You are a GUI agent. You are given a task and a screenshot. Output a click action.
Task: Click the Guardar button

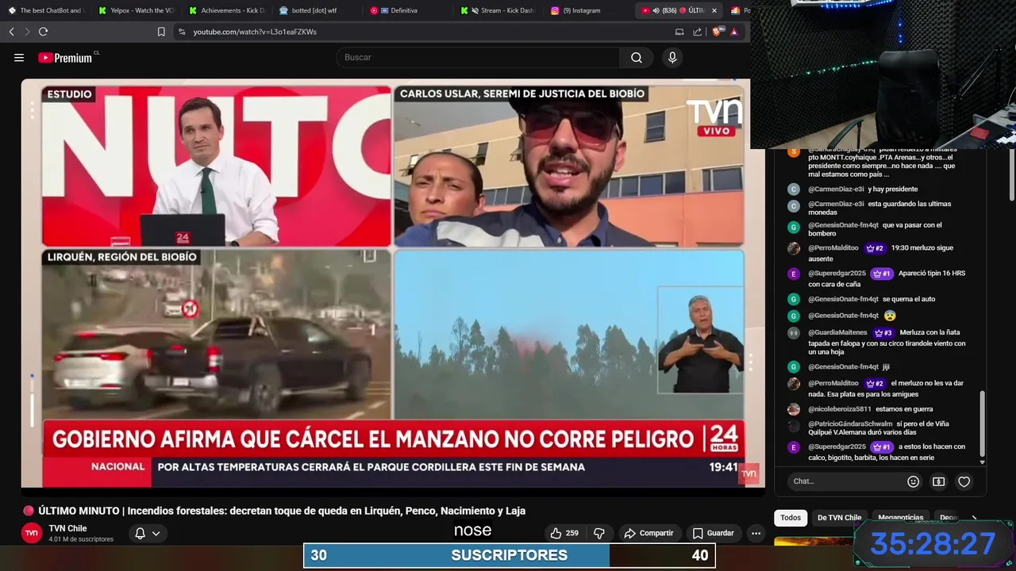pyautogui.click(x=713, y=533)
